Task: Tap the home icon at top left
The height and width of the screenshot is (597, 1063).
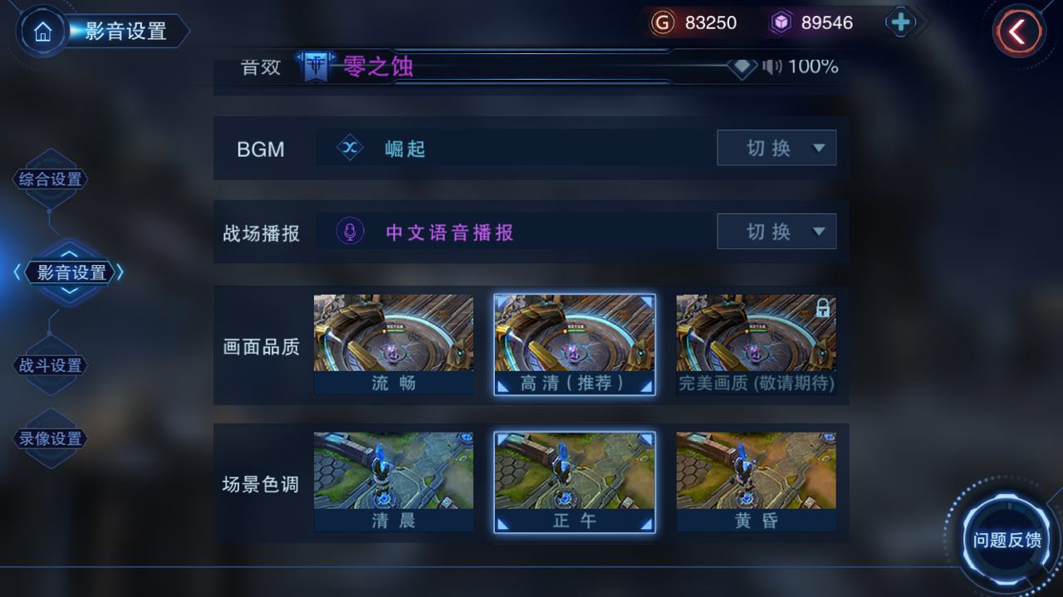Action: tap(43, 32)
